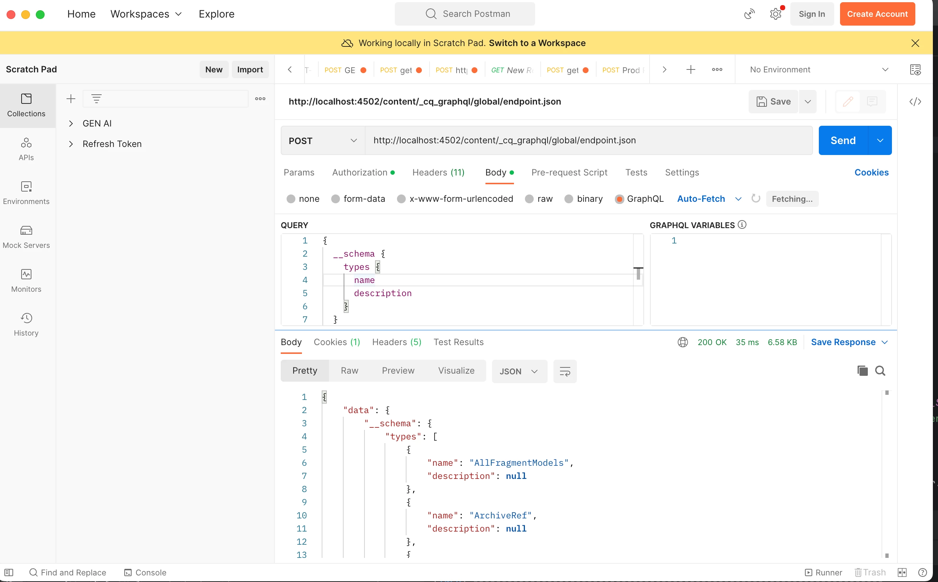Switch to the Headers (11) tab

tap(438, 173)
